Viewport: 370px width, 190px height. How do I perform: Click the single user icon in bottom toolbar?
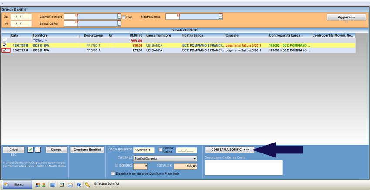pos(44,185)
